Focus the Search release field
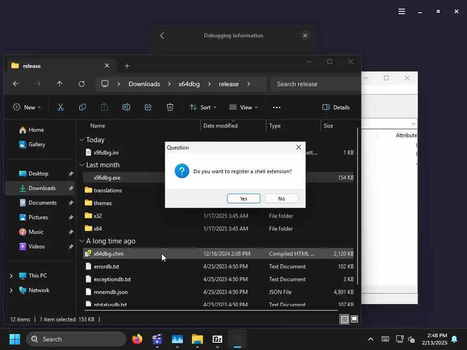467x350 pixels. tap(316, 84)
